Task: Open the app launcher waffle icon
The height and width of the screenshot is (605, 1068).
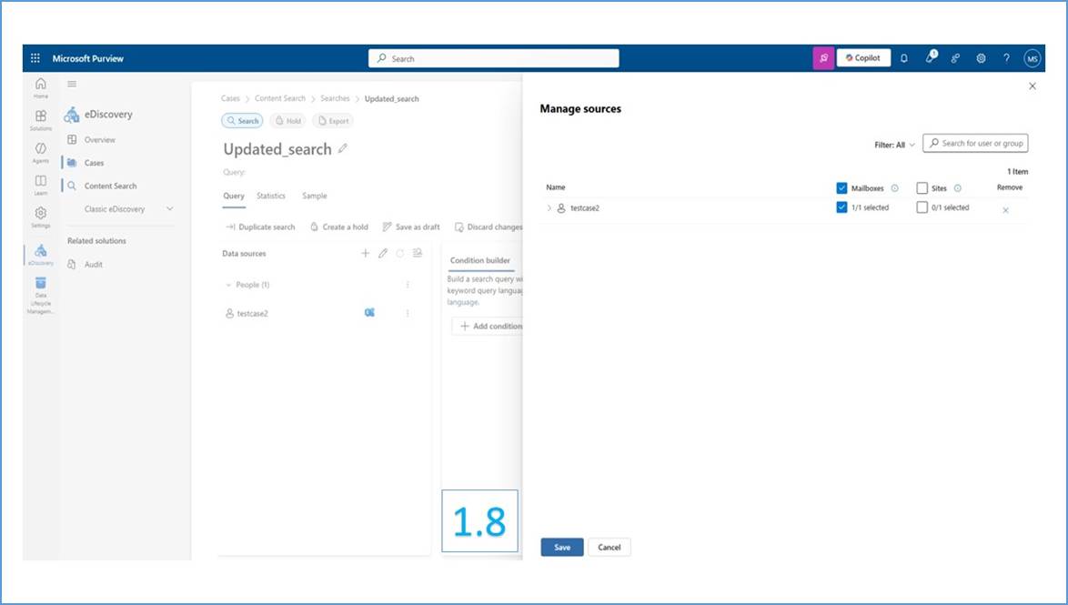Action: (35, 58)
